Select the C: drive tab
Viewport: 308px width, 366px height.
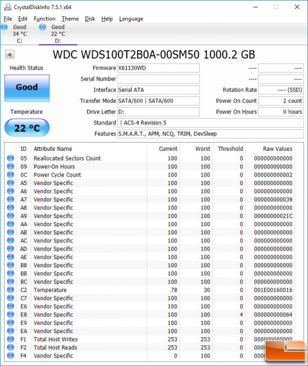pos(20,34)
